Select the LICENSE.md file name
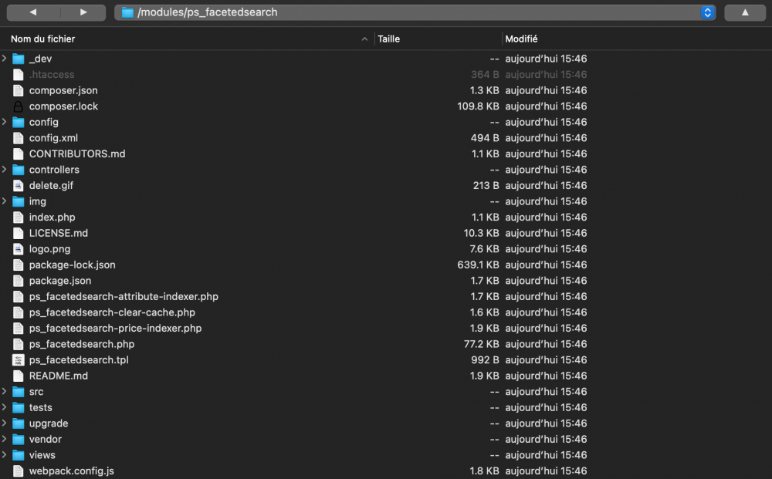The image size is (772, 479). tap(58, 233)
